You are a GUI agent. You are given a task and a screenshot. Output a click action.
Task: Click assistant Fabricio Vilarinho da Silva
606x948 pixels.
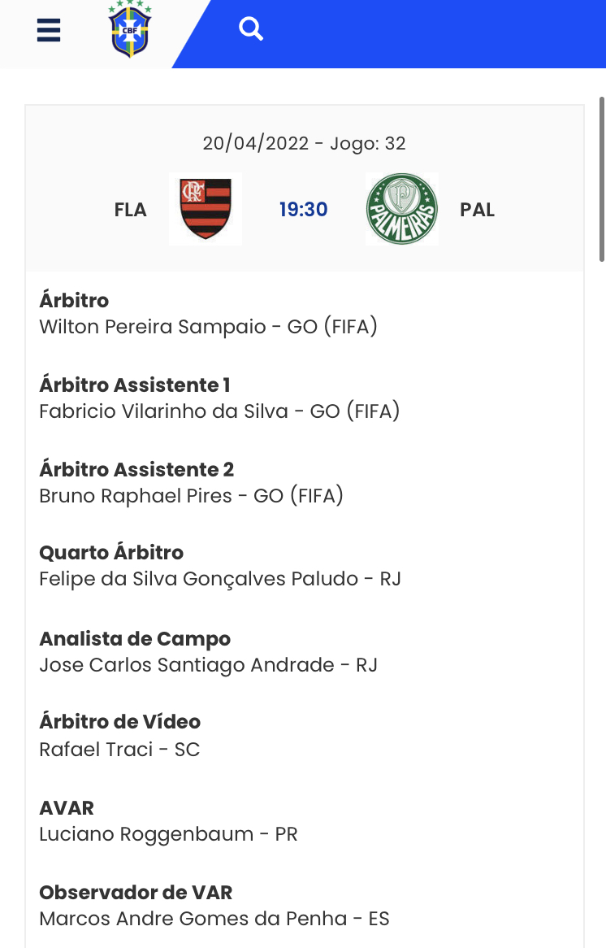click(x=219, y=411)
